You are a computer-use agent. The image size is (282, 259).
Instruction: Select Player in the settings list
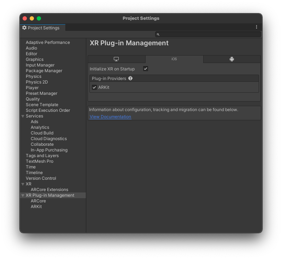[32, 88]
